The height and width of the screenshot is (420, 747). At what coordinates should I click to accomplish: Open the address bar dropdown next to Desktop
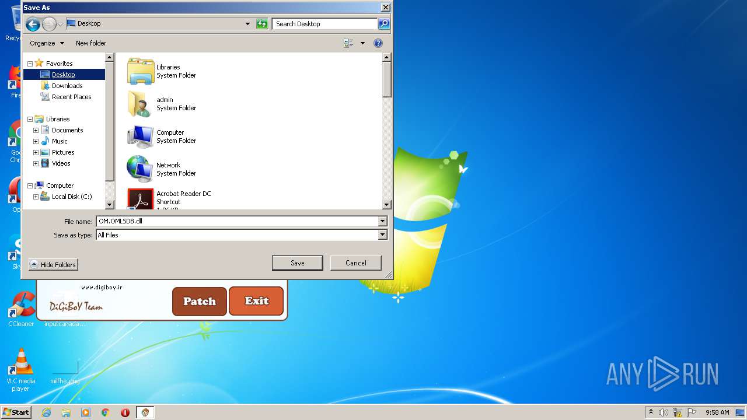tap(247, 24)
